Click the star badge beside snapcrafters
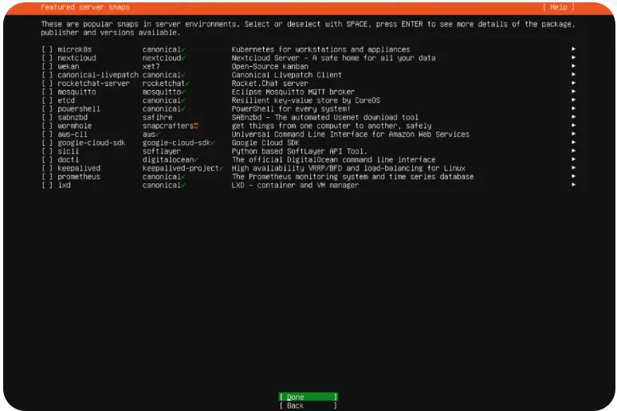The width and height of the screenshot is (617, 411). 196,126
